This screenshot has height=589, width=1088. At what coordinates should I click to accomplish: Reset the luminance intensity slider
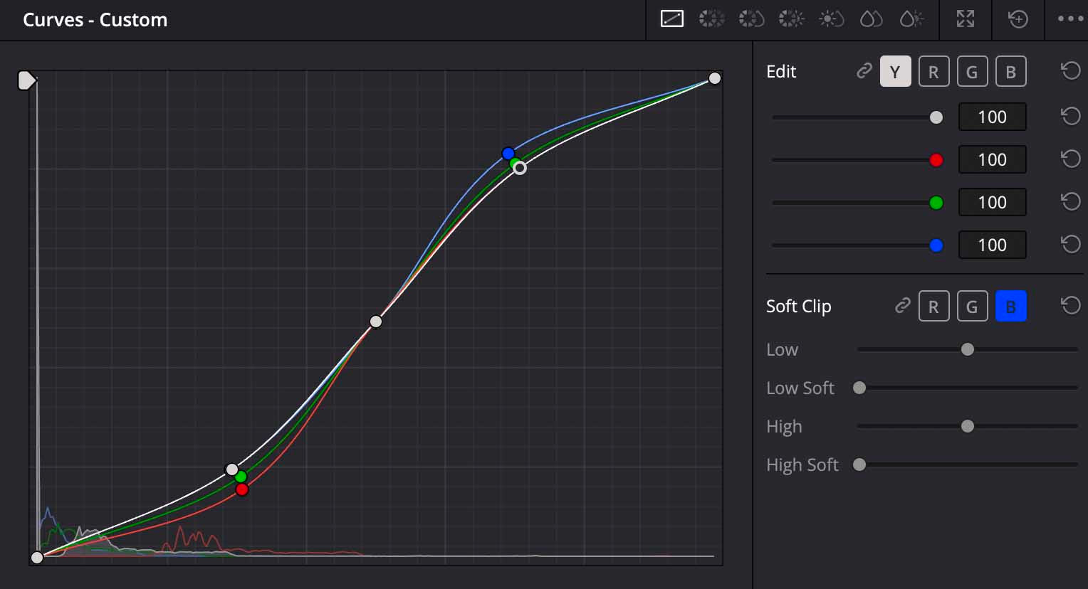tap(1070, 116)
